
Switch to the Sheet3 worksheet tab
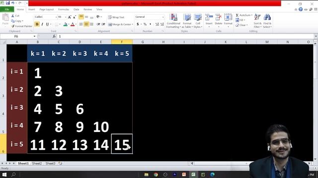[50, 163]
